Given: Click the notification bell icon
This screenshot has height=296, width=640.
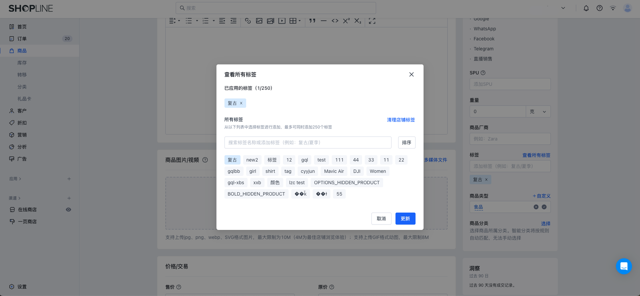Looking at the screenshot, I should click(586, 8).
